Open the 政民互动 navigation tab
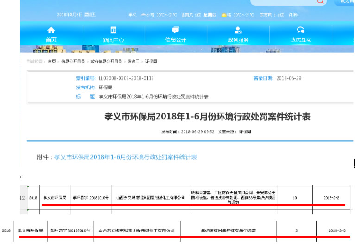 (x=301, y=34)
